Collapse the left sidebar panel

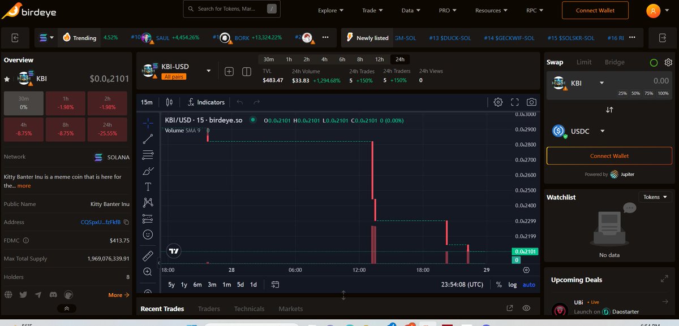point(15,38)
